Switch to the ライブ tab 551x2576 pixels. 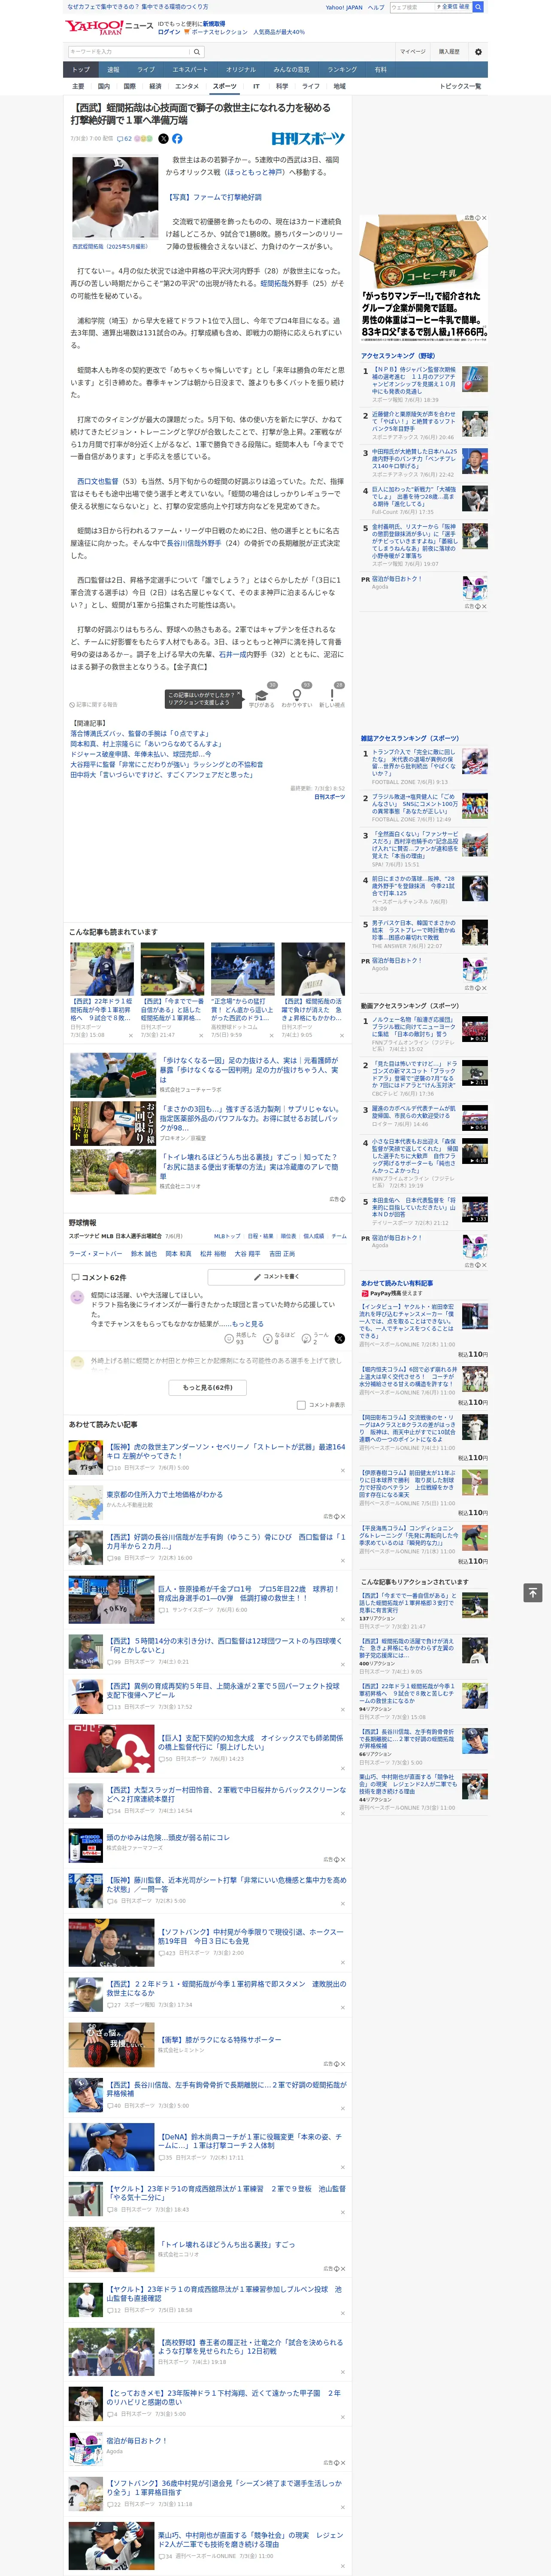coord(146,70)
